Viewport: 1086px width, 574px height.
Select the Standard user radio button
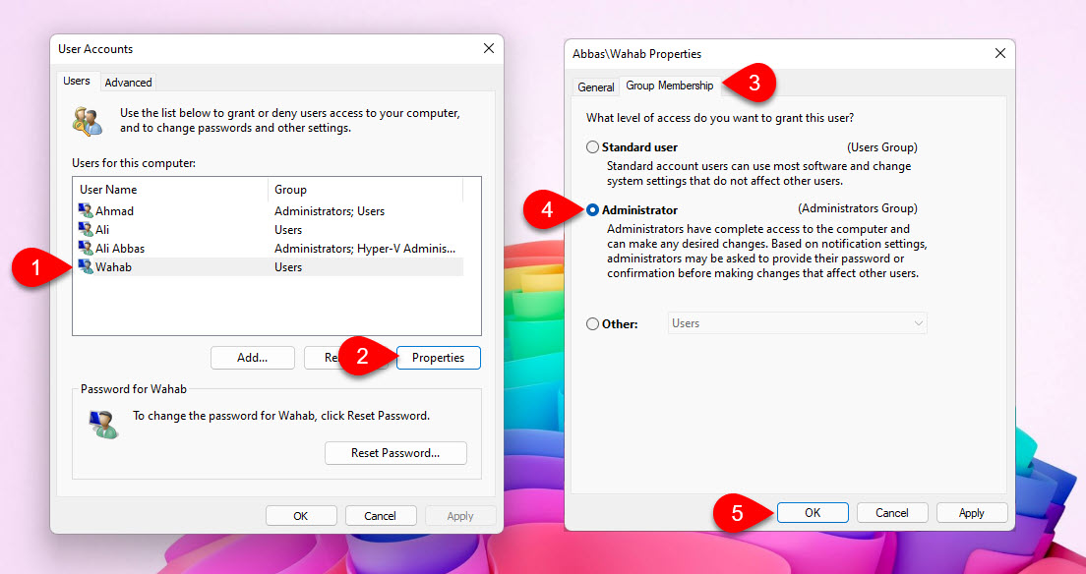coord(592,147)
